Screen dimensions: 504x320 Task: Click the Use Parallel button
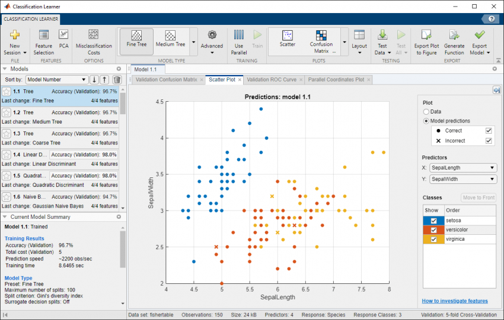coord(239,37)
